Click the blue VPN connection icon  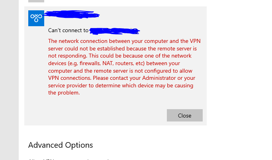(36, 18)
